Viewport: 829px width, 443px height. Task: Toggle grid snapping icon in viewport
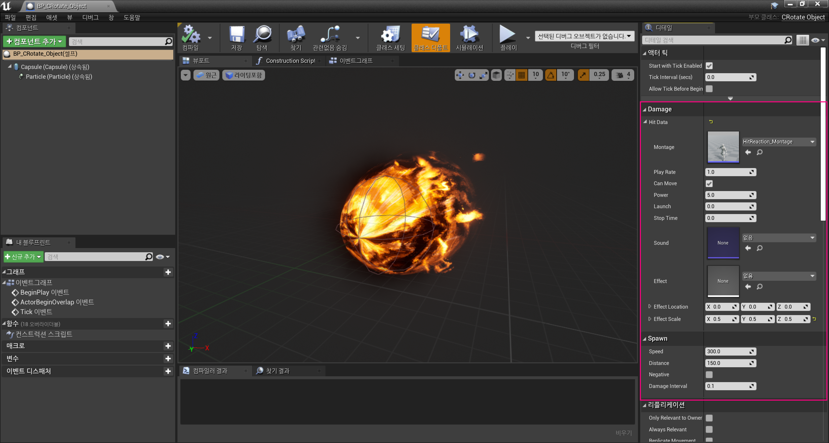pyautogui.click(x=521, y=75)
